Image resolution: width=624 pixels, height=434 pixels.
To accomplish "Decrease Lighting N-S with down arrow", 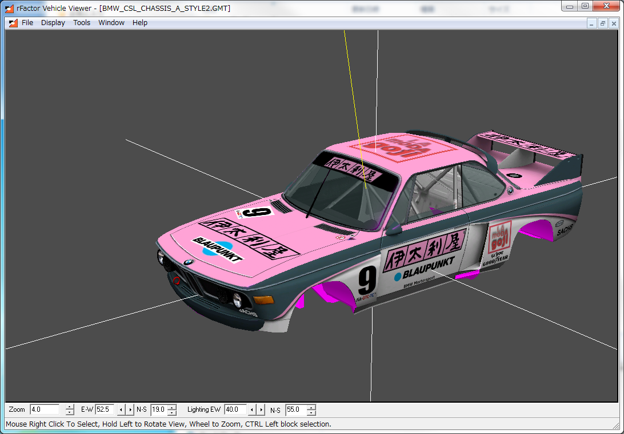I will [311, 412].
